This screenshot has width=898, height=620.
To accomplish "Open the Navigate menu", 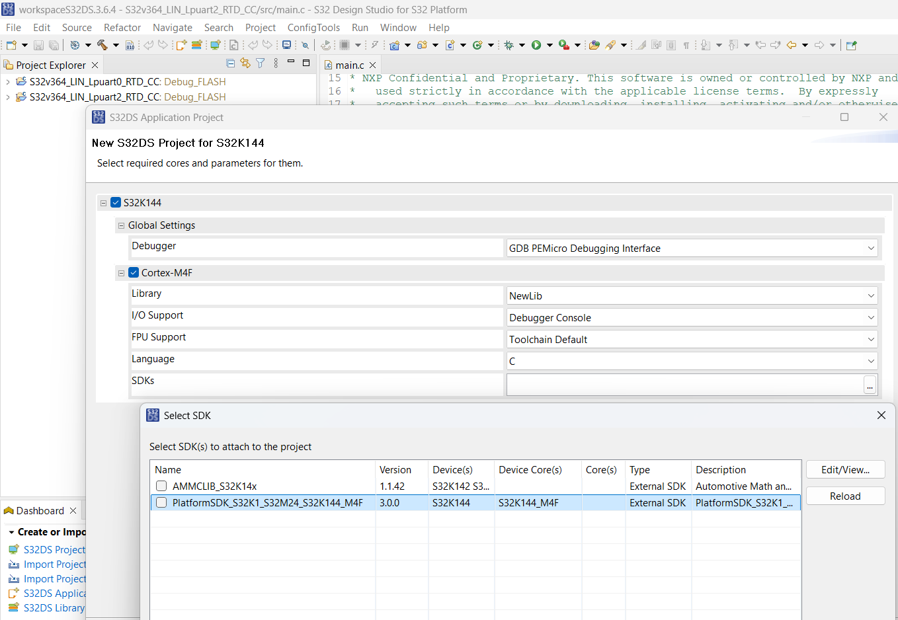I will [x=173, y=28].
